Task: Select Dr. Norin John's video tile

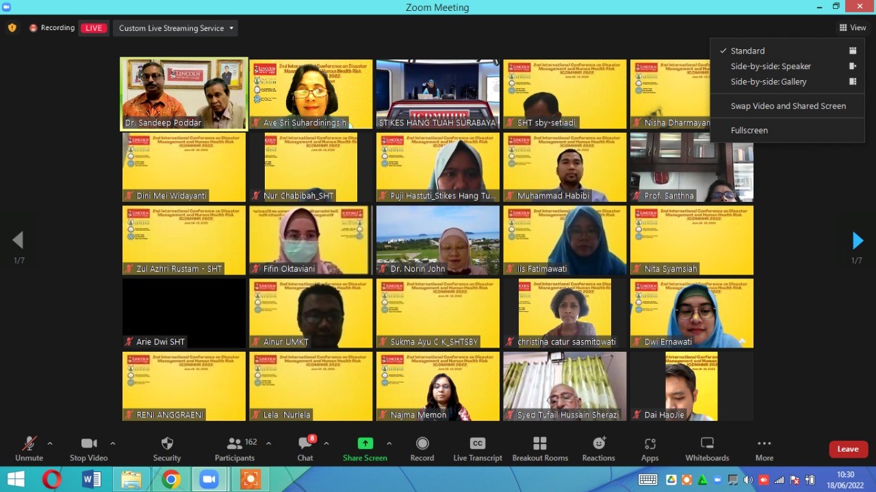Action: click(438, 240)
